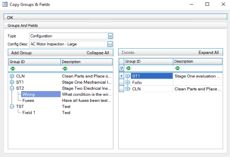Click the Add Group button
This screenshot has height=157, width=230.
click(x=22, y=53)
